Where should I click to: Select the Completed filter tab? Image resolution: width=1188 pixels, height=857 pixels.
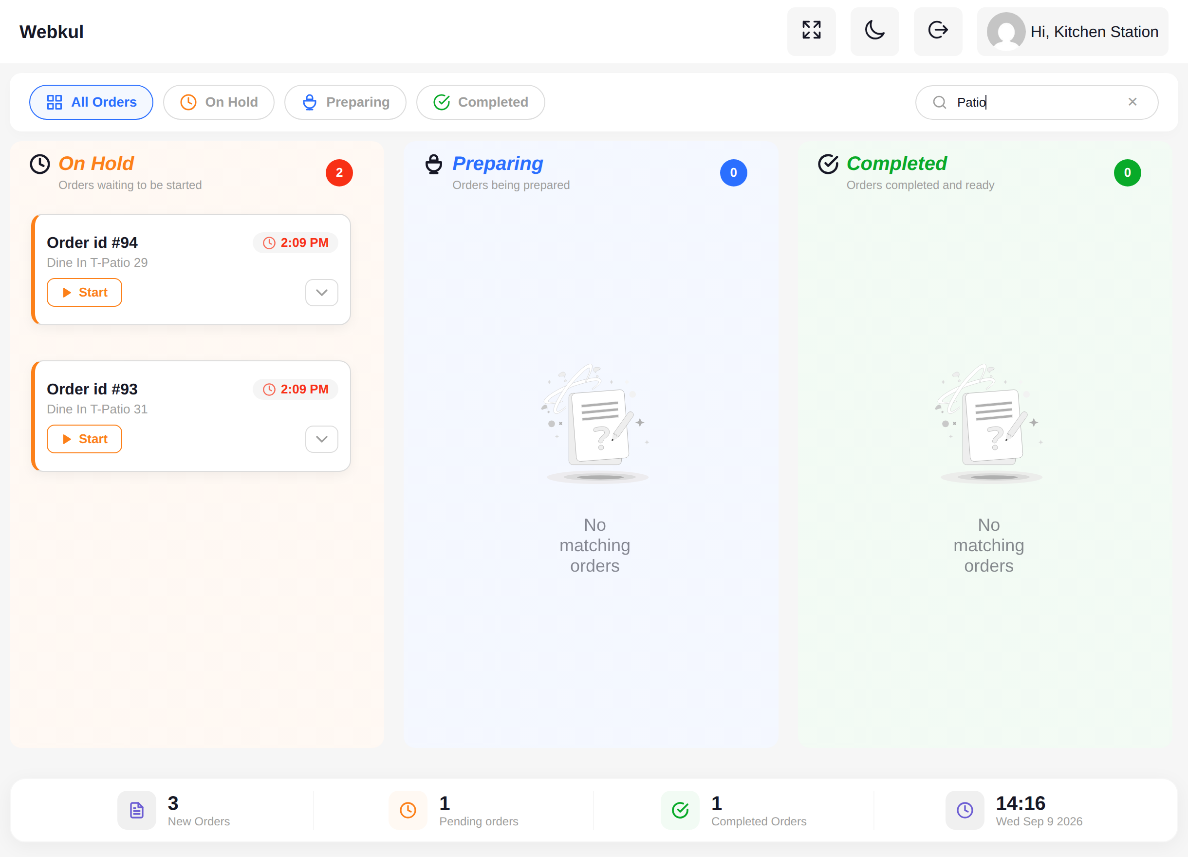point(481,102)
